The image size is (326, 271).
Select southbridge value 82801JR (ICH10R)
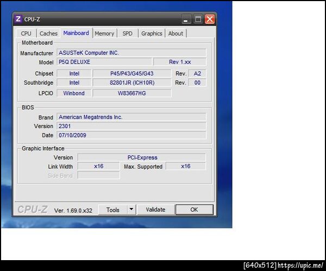pos(132,83)
